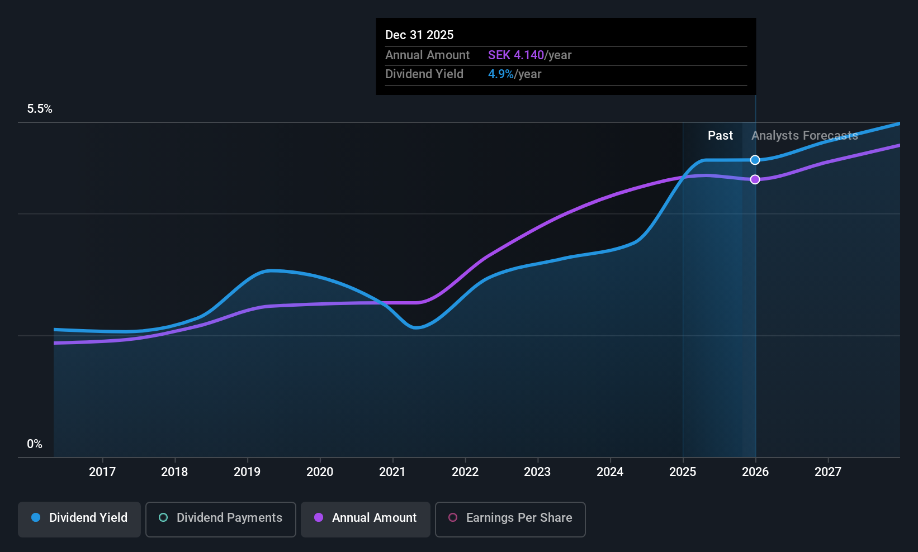Enable the Earnings Per Share series

509,518
